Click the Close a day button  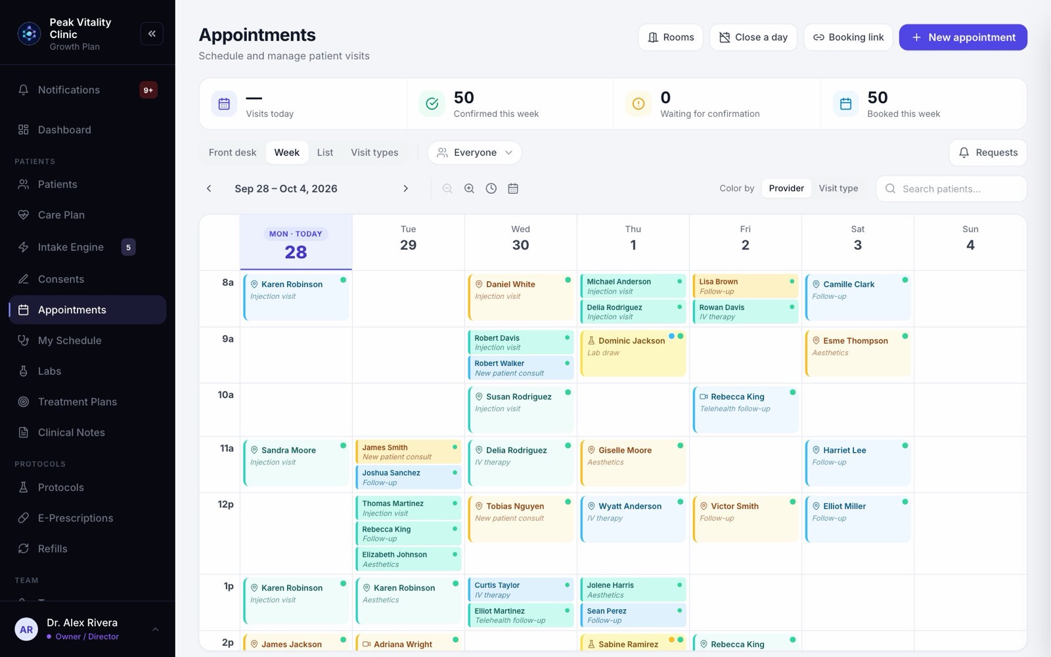coord(753,37)
